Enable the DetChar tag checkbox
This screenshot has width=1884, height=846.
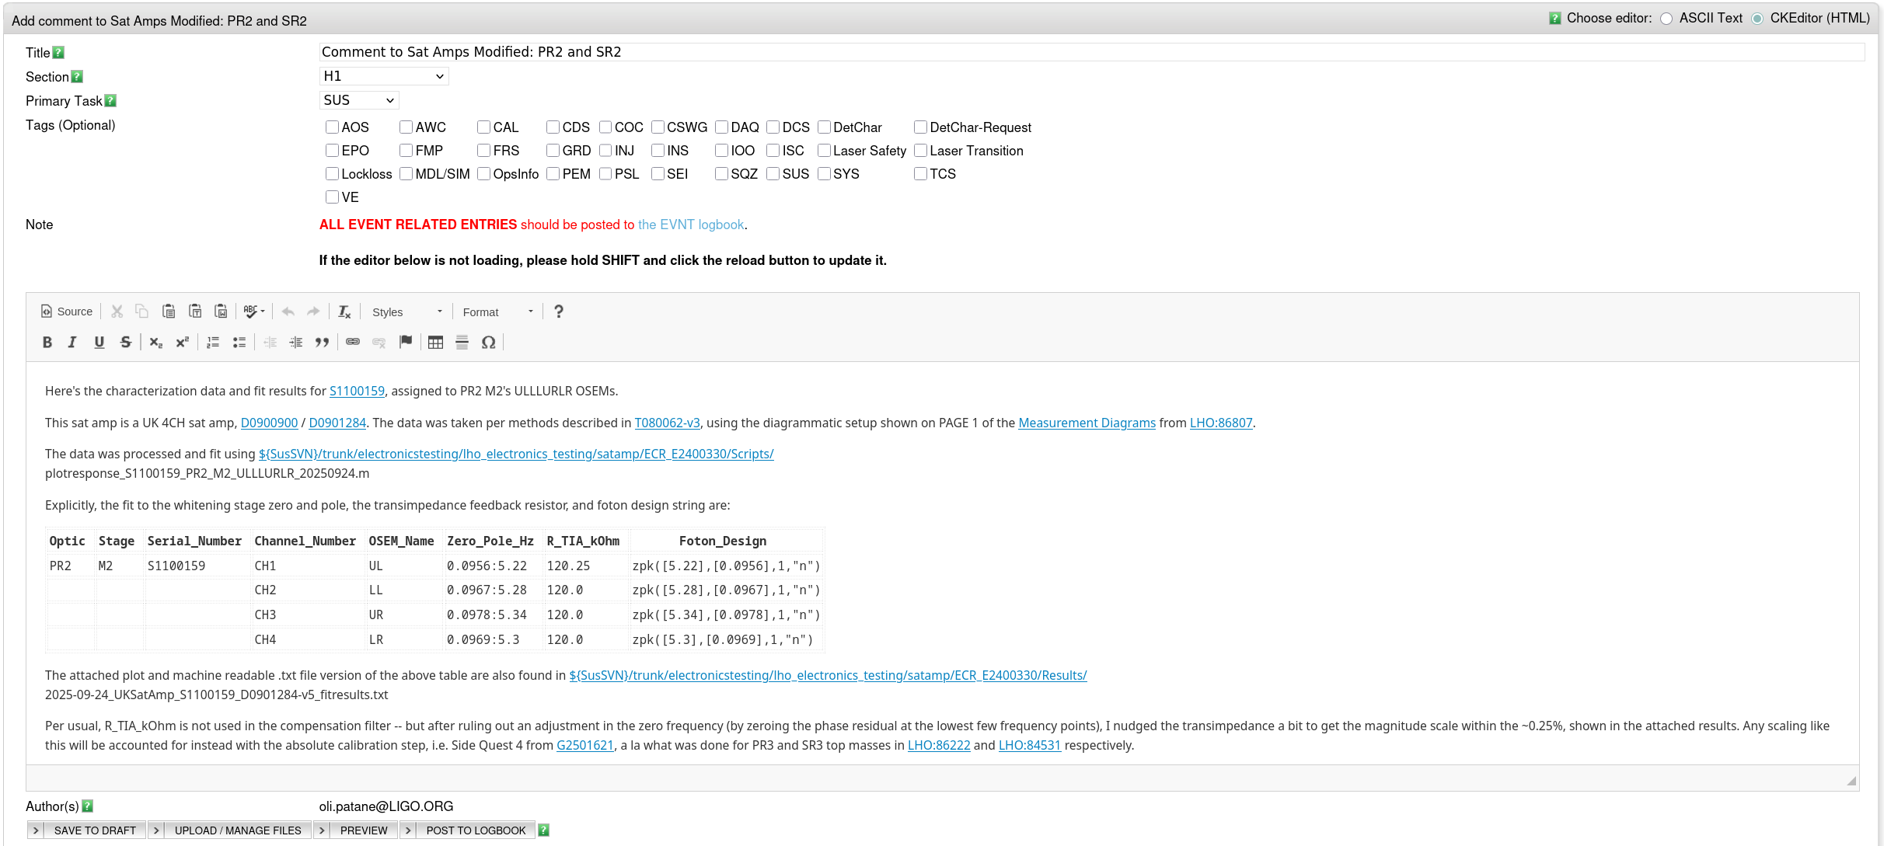pyautogui.click(x=825, y=127)
